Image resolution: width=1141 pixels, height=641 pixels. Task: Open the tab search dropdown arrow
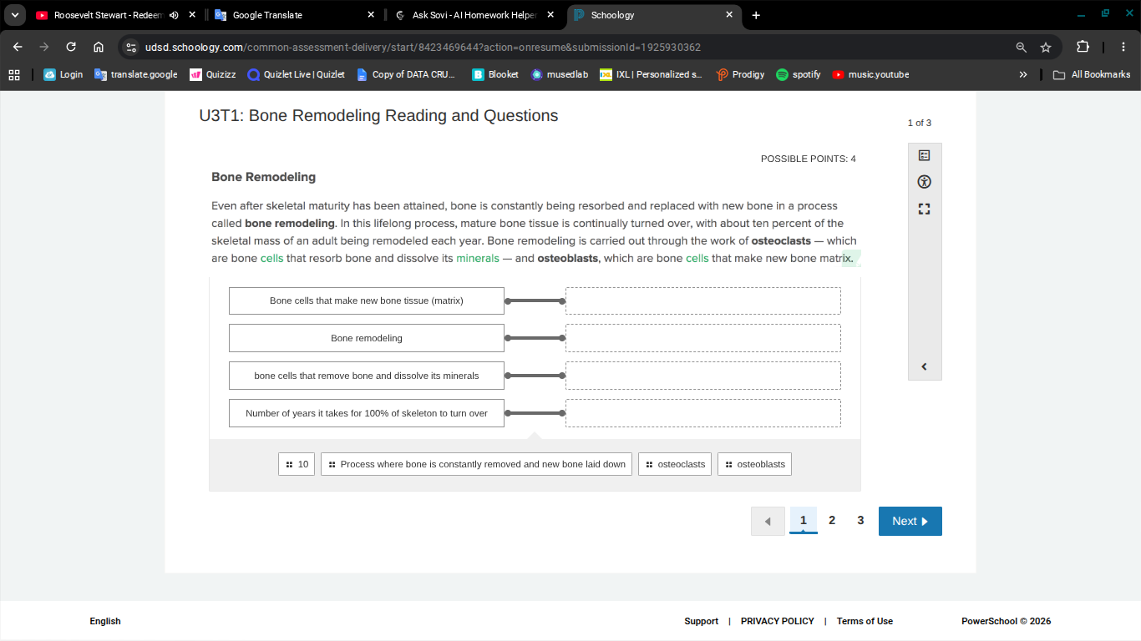(15, 15)
